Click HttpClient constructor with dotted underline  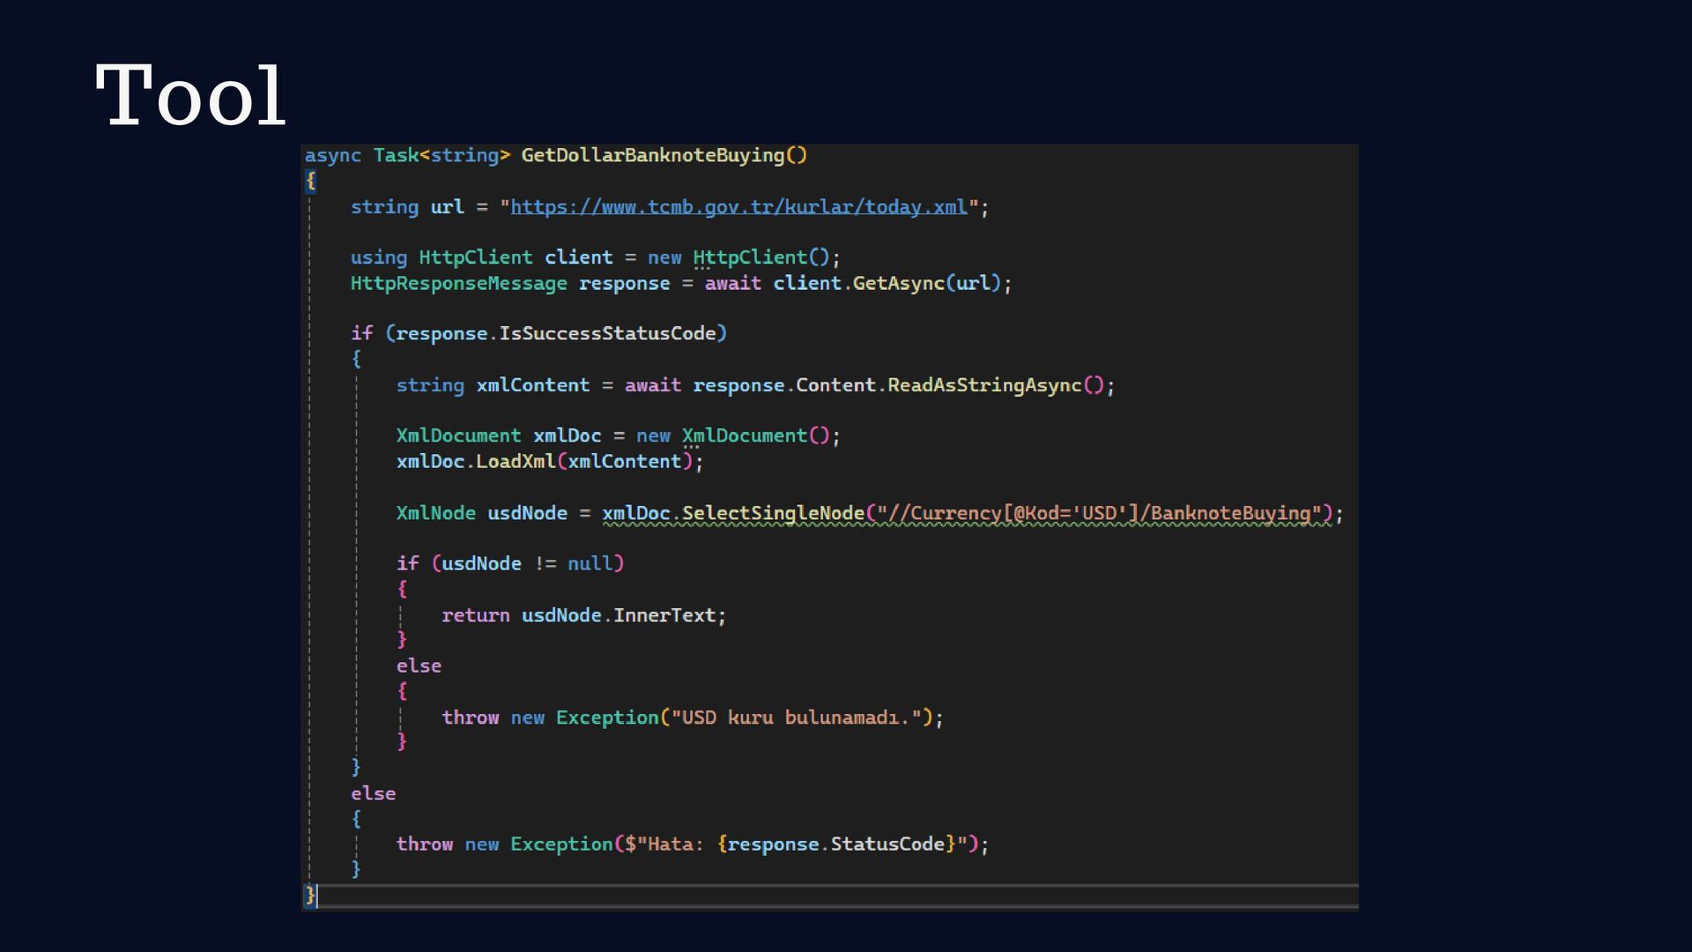pos(750,257)
